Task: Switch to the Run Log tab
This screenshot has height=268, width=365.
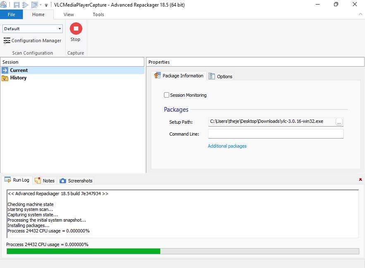Action: (x=17, y=180)
